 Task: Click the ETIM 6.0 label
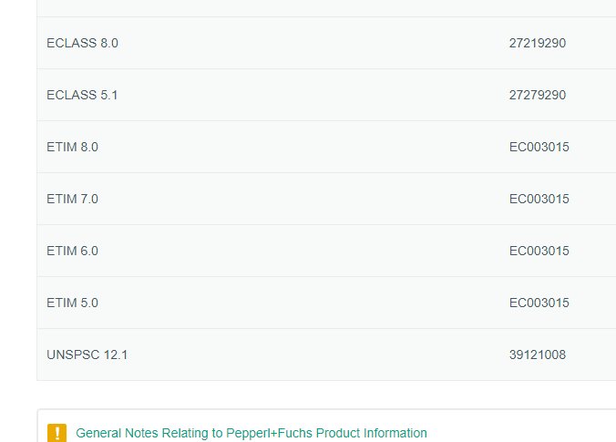click(72, 251)
